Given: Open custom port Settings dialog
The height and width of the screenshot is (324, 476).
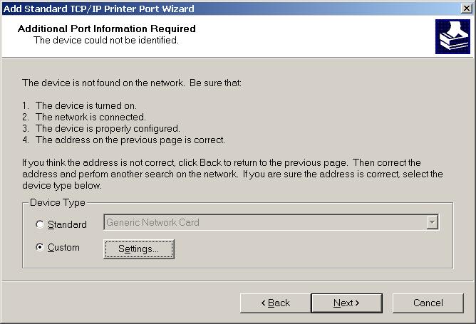Looking at the screenshot, I should coord(139,249).
